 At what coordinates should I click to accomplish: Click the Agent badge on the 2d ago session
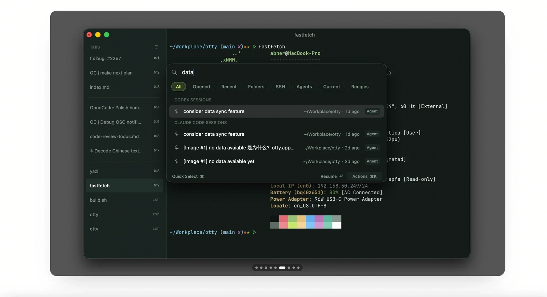(372, 148)
